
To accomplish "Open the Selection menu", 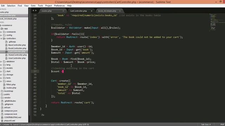I will (11, 6).
